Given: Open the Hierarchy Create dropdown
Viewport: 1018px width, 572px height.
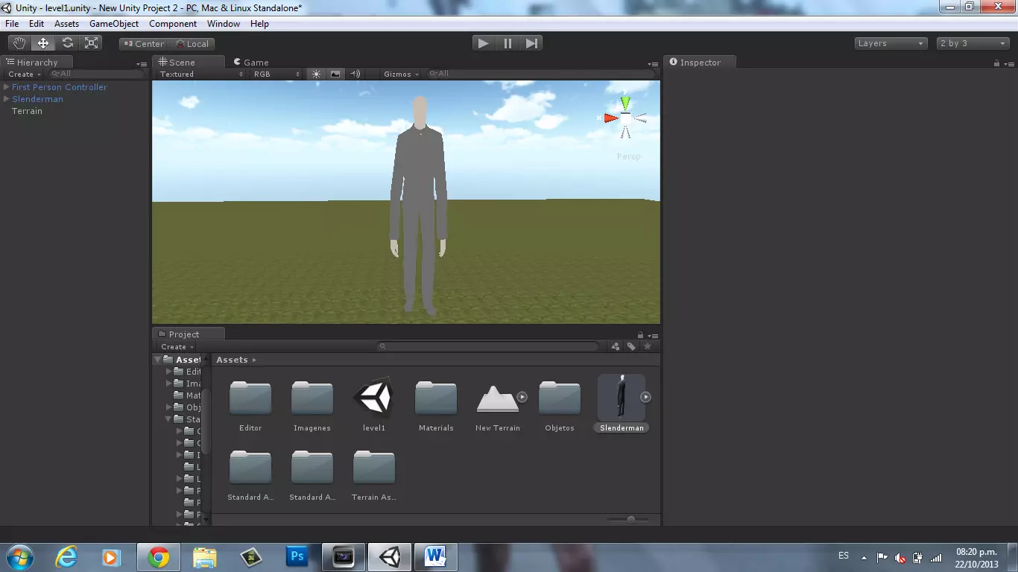Looking at the screenshot, I should pyautogui.click(x=23, y=74).
